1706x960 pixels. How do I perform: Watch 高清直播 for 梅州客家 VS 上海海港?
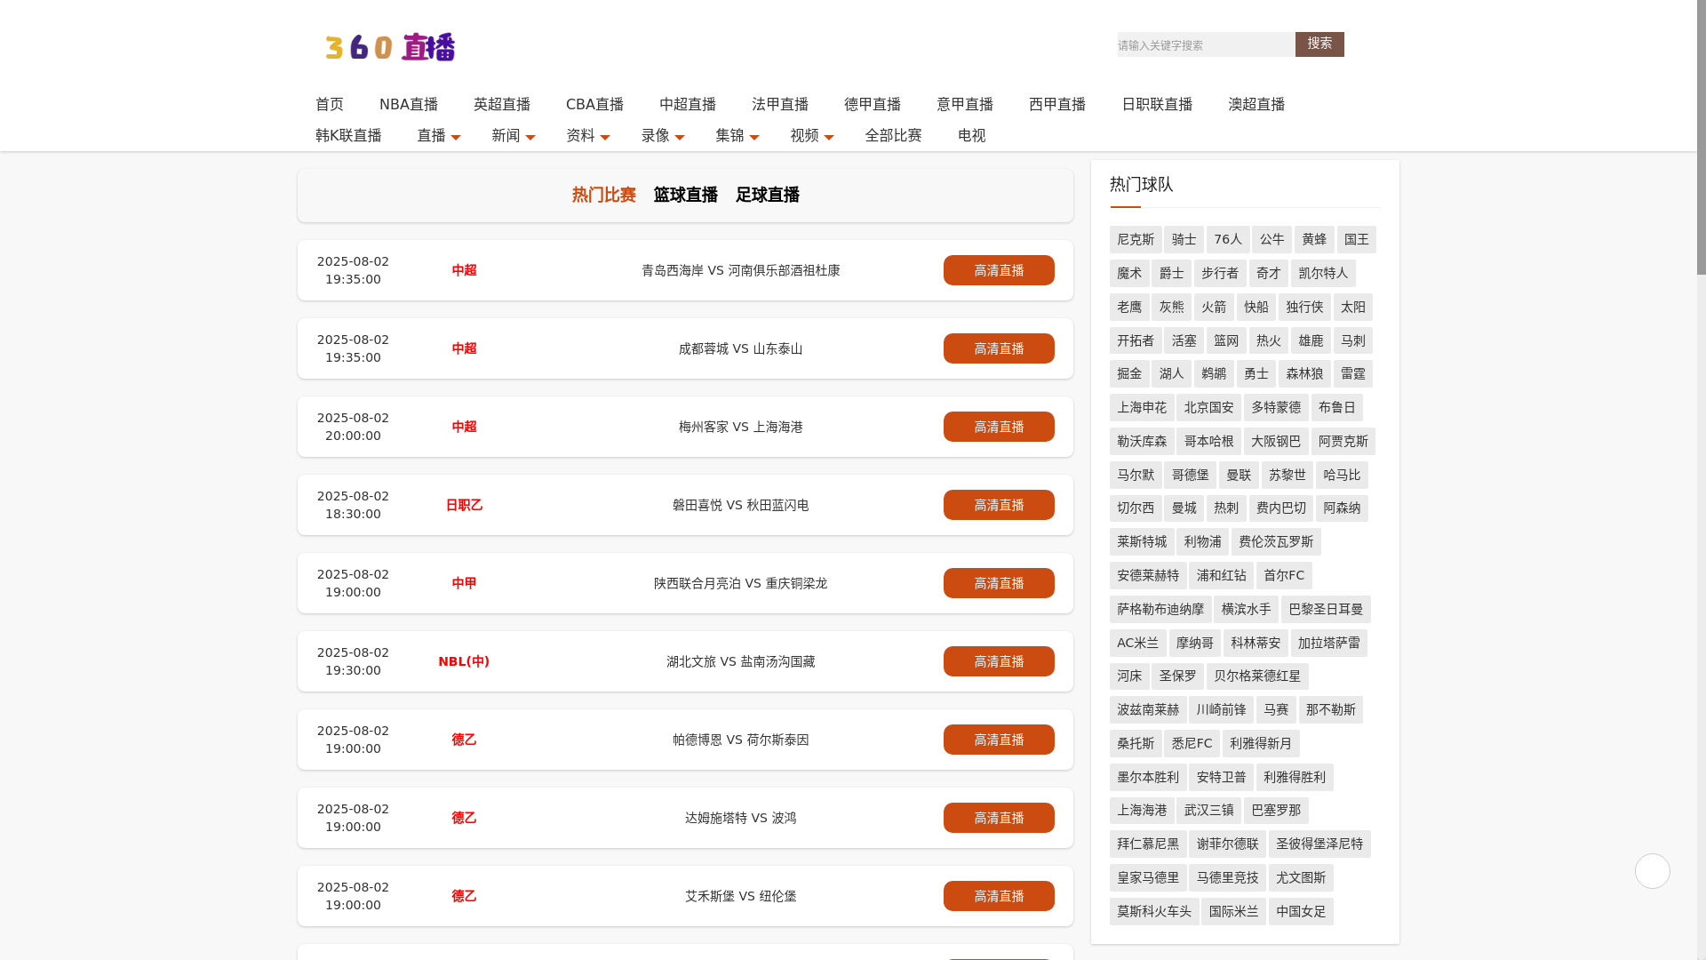point(999,427)
